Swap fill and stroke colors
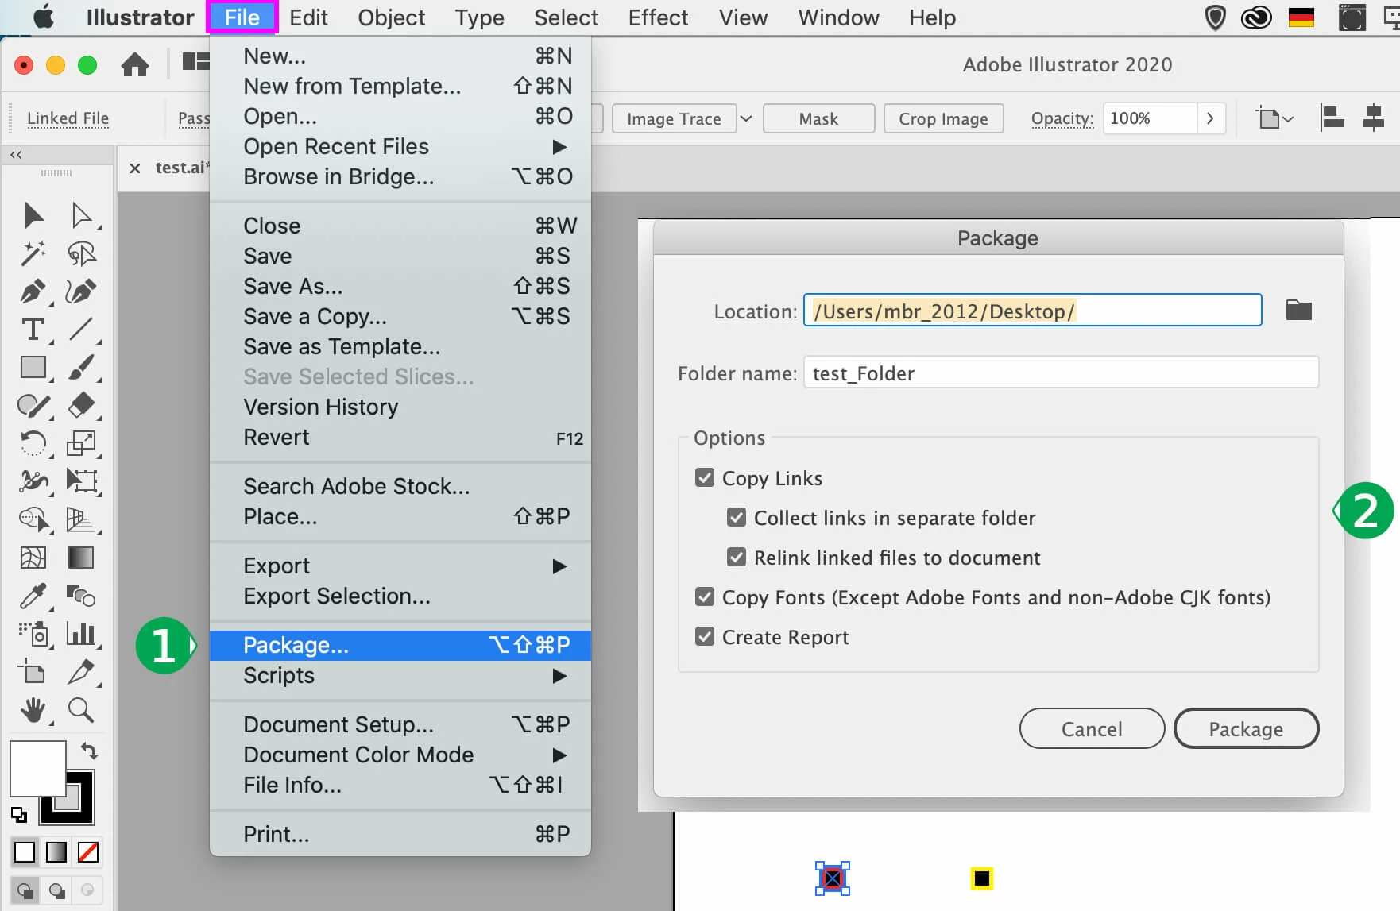Viewport: 1400px width, 911px height. point(89,751)
